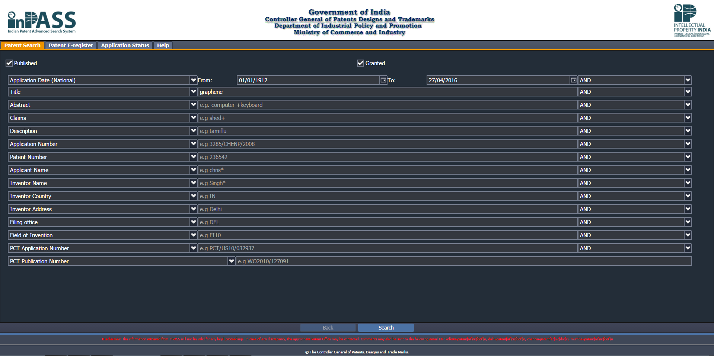This screenshot has width=714, height=356.
Task: Uncheck the Published checkbox
Action: [x=9, y=63]
